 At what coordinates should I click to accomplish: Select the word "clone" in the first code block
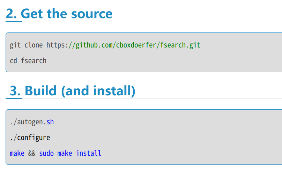coord(34,45)
